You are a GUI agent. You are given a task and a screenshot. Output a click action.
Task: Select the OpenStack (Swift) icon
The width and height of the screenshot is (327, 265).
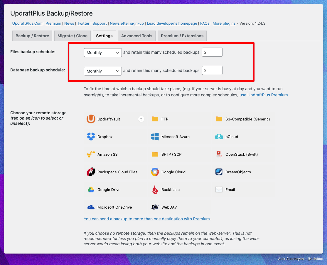pyautogui.click(x=219, y=154)
